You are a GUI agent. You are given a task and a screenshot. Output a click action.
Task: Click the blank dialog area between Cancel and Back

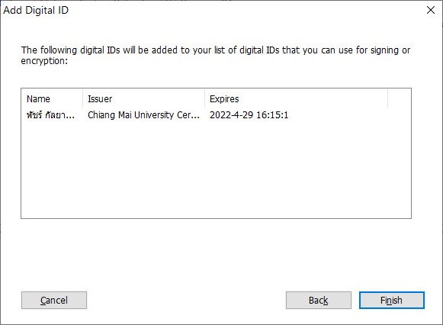point(186,300)
